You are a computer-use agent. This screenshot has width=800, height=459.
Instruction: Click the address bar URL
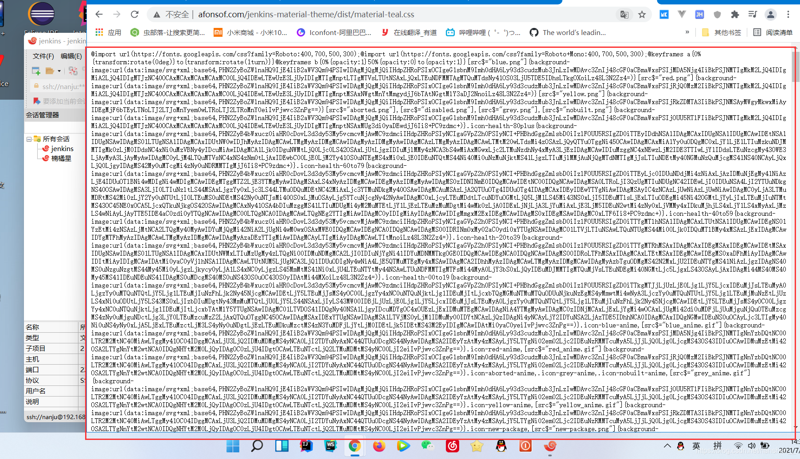(306, 15)
